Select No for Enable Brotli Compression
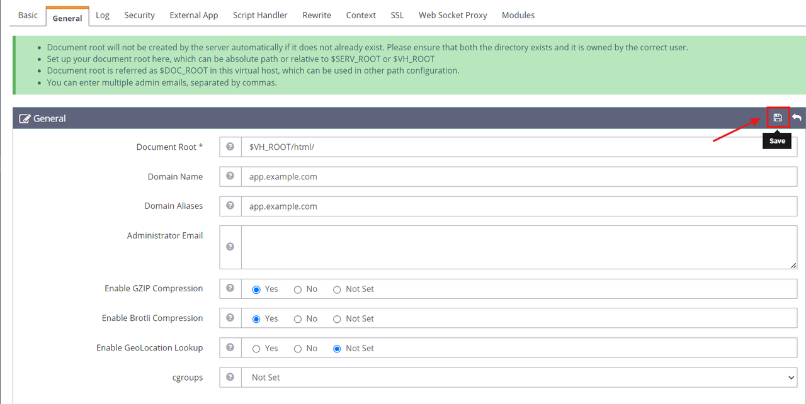This screenshot has width=806, height=404. click(298, 319)
